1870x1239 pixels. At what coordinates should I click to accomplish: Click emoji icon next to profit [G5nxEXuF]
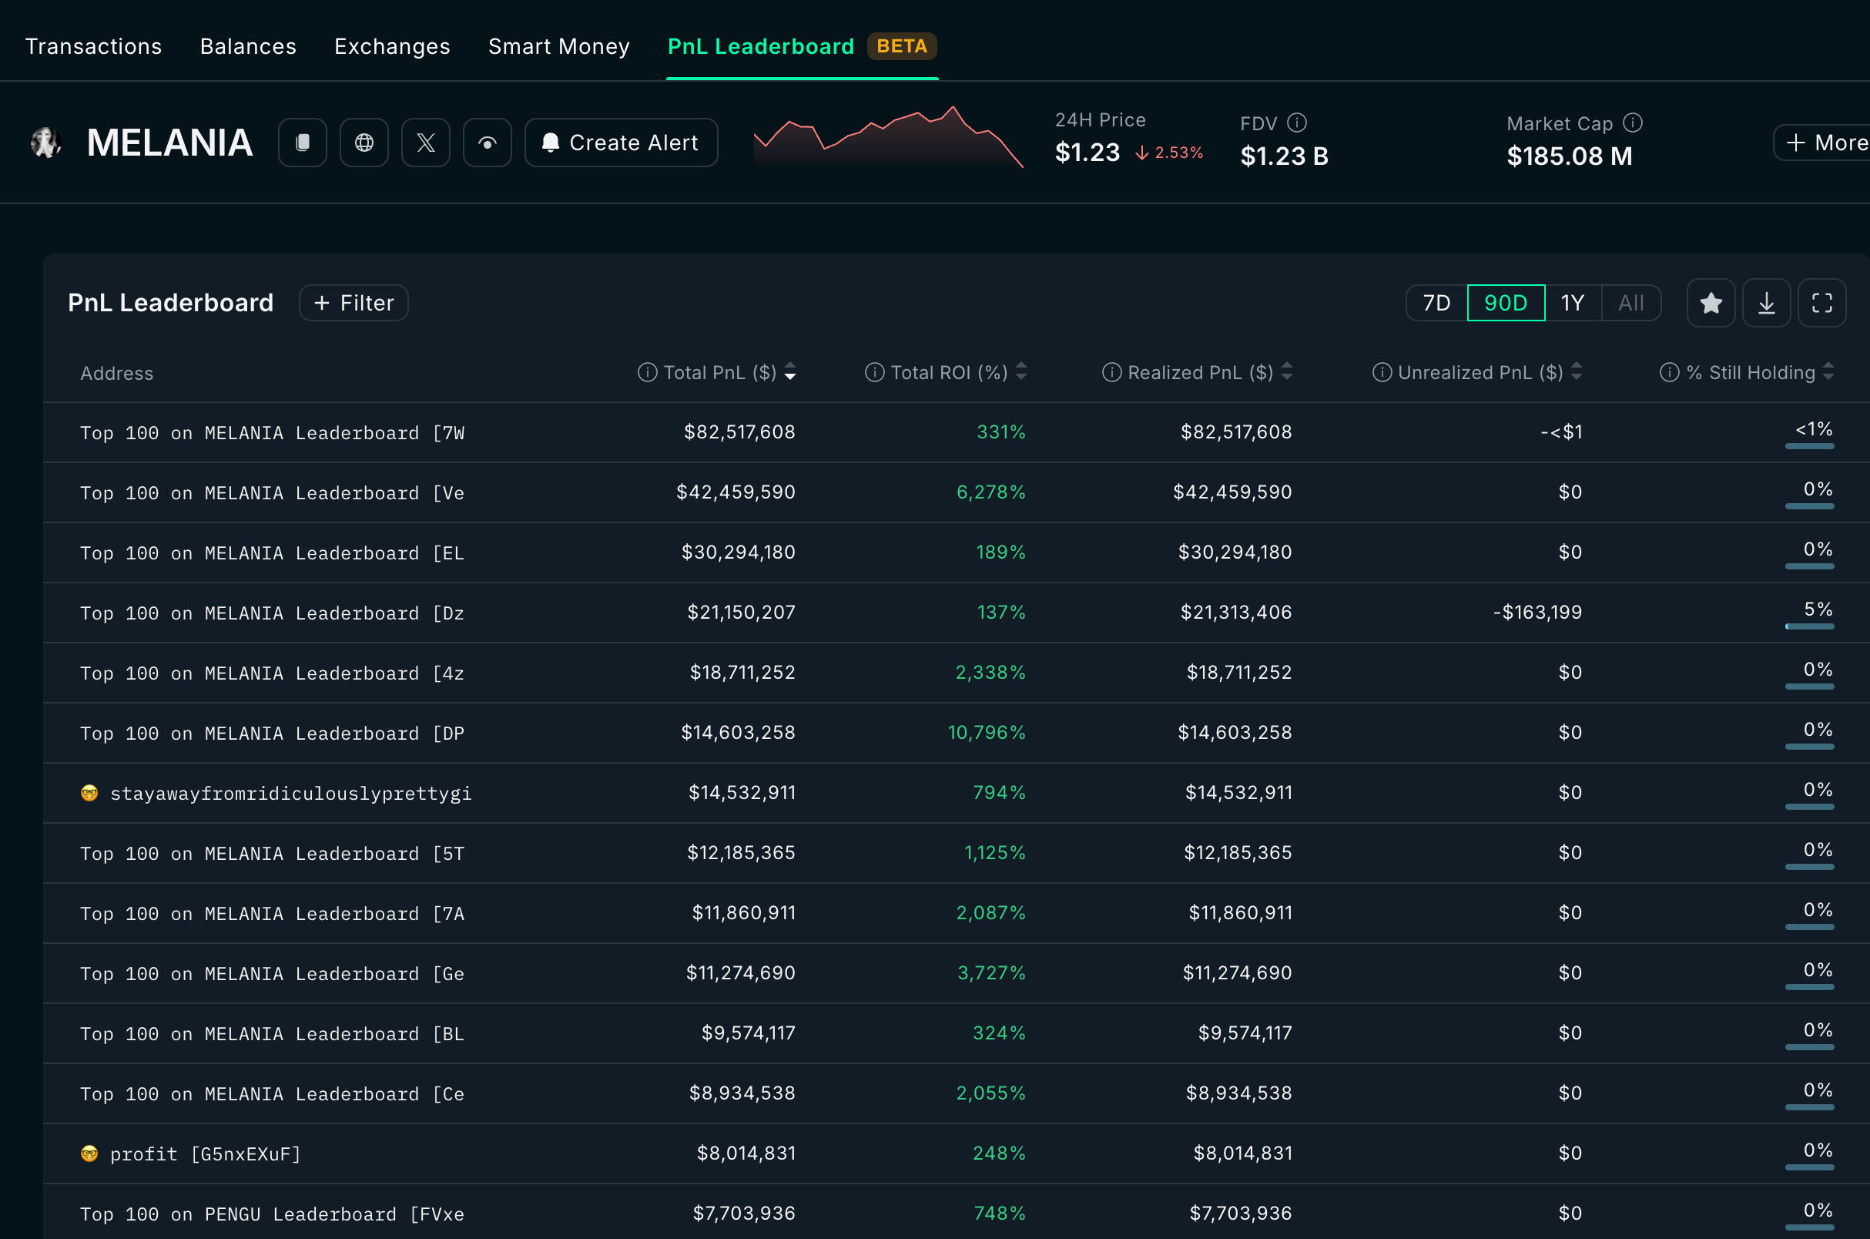point(89,1153)
